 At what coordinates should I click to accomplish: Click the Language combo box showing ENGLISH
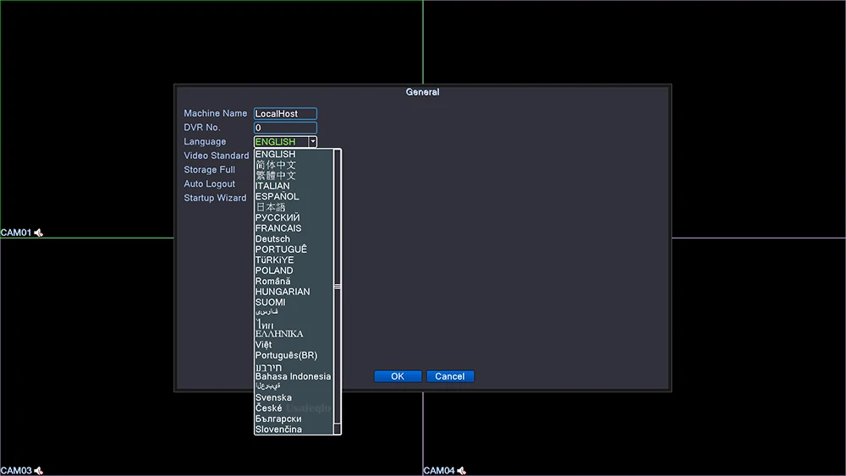(x=285, y=142)
